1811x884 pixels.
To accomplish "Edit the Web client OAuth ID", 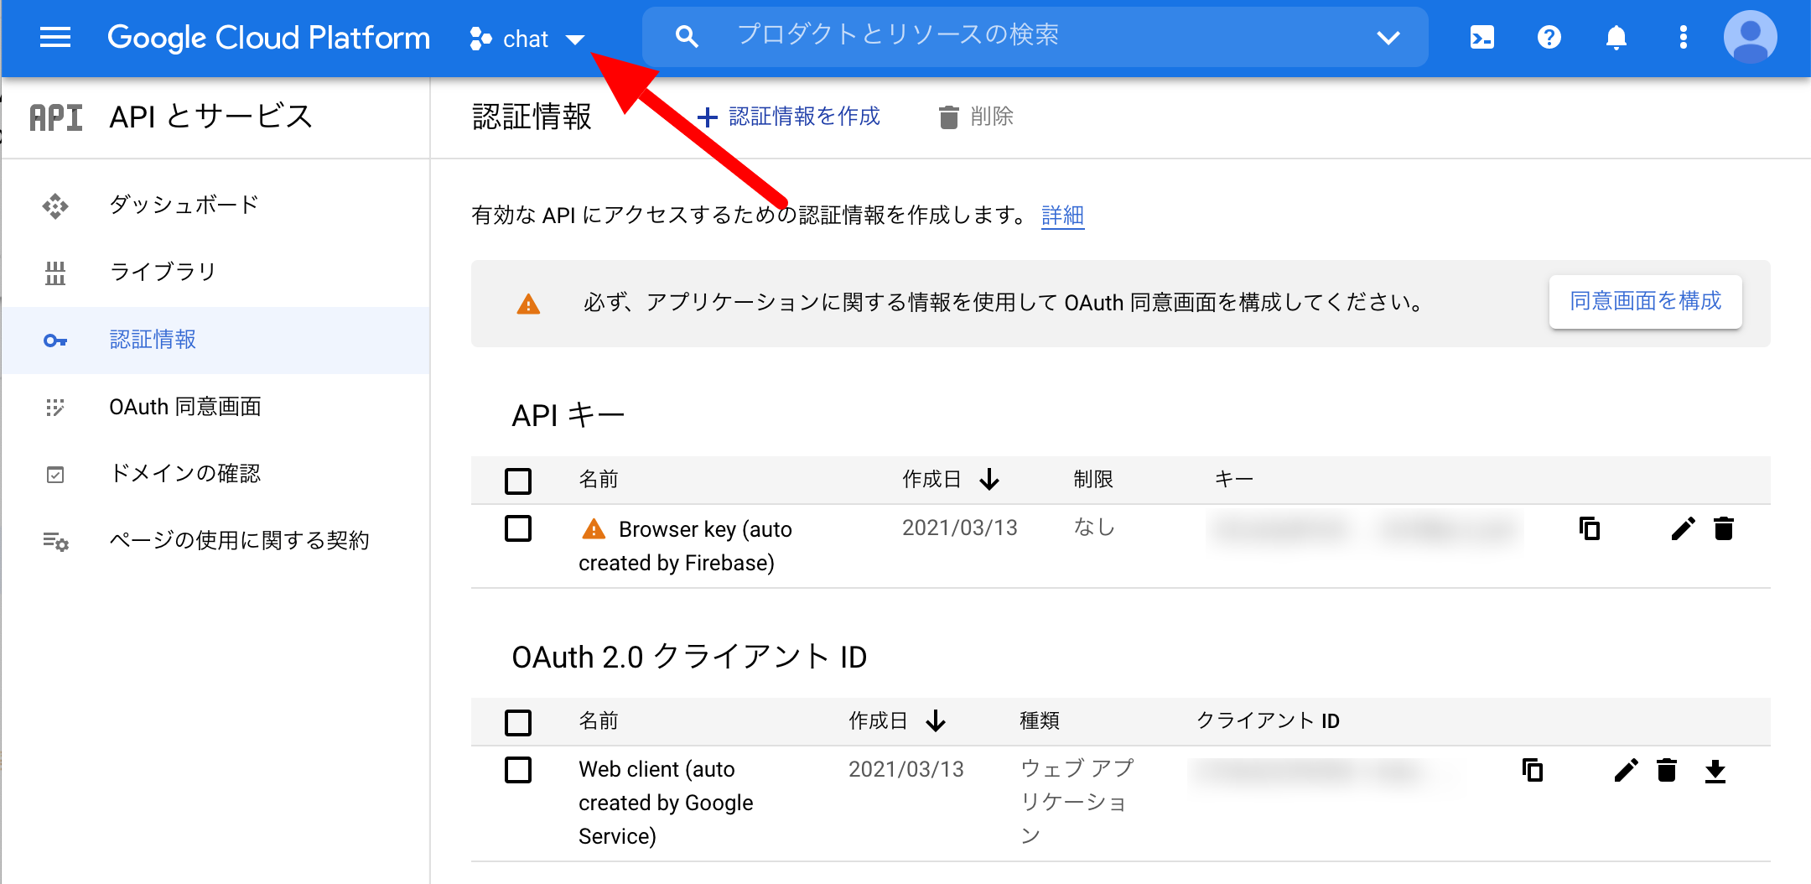I will point(1627,770).
